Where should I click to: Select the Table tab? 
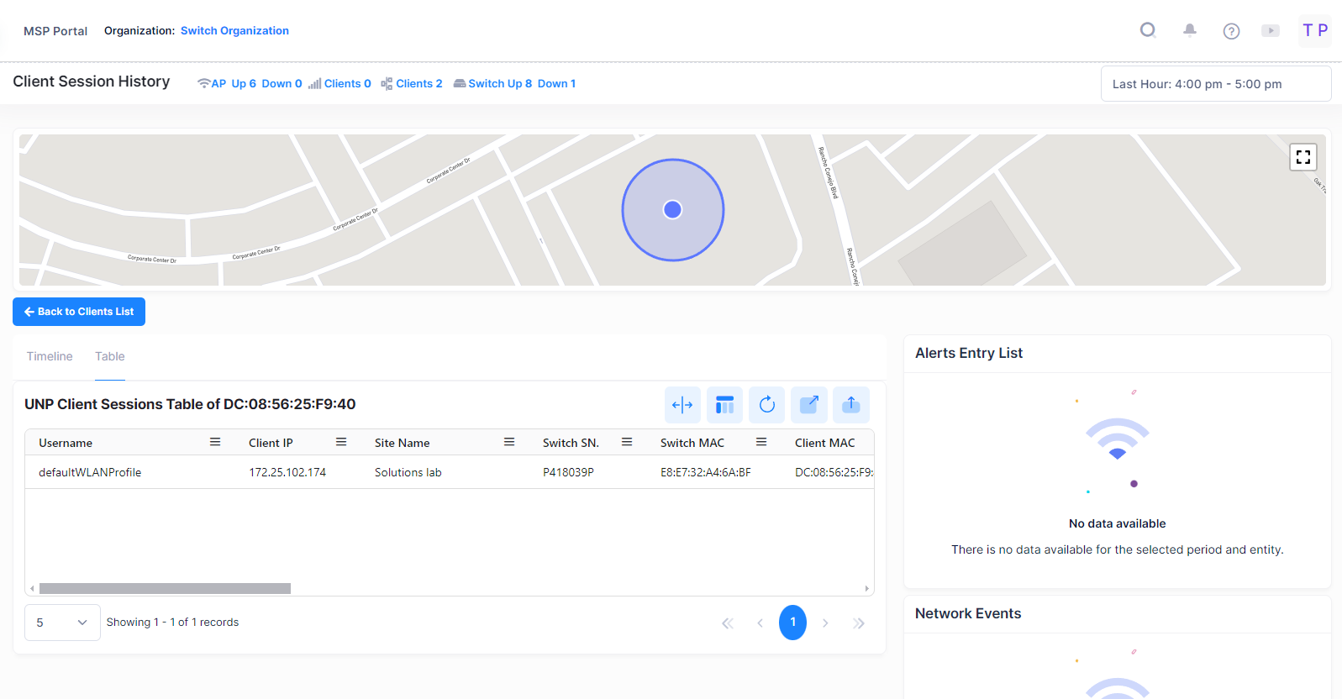[x=109, y=356]
